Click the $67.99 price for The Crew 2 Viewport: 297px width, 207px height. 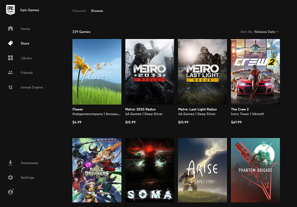point(236,122)
